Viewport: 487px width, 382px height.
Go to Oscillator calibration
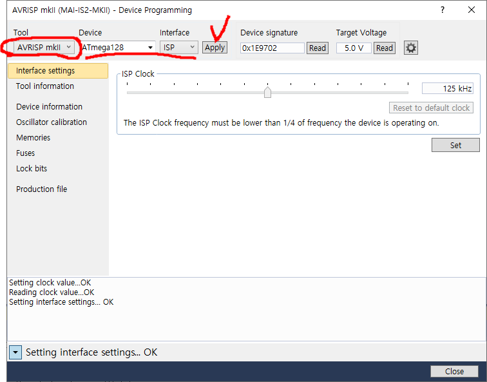pos(52,122)
